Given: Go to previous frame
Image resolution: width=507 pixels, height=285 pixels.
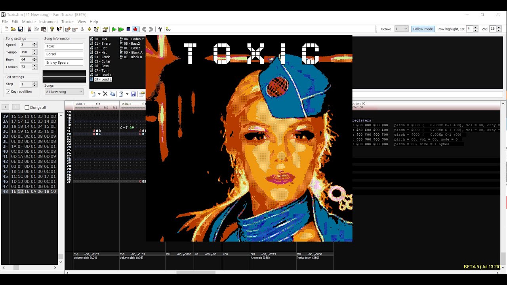Looking at the screenshot, I should 144,29.
